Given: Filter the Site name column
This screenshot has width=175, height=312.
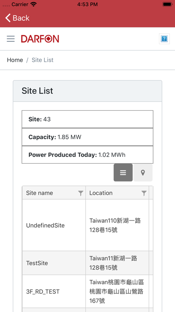Looking at the screenshot, I should point(80,193).
